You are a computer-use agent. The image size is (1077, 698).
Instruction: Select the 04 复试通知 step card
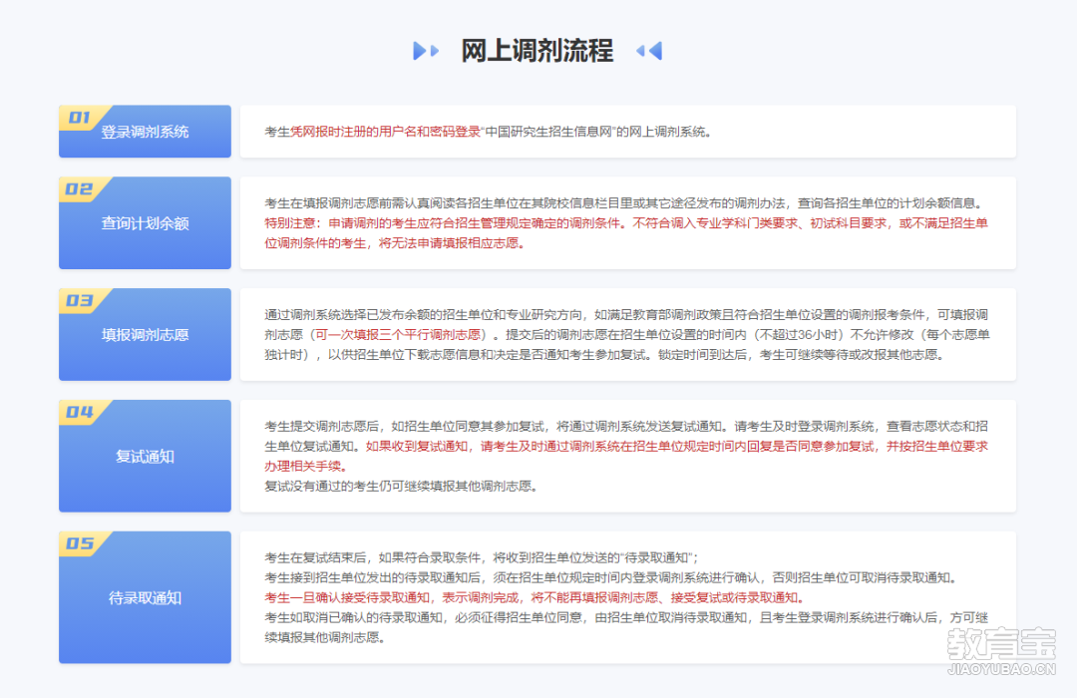(145, 456)
